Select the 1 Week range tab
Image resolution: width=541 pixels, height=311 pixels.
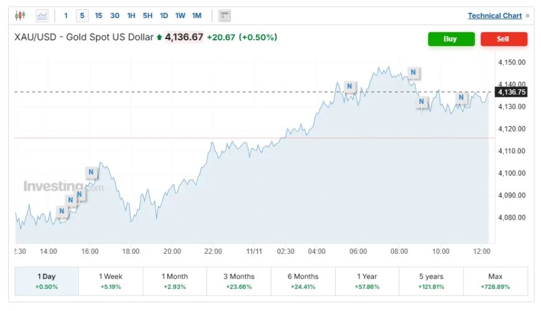[x=111, y=281]
